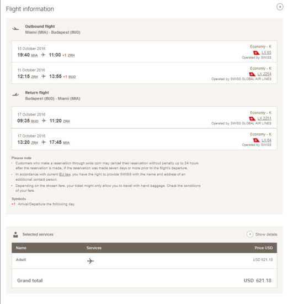Click the Selected services passenger icon
The image size is (288, 304).
15,234
